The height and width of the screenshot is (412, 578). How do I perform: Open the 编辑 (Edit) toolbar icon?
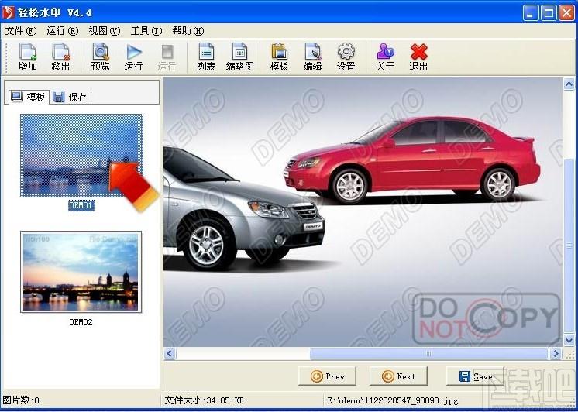312,57
